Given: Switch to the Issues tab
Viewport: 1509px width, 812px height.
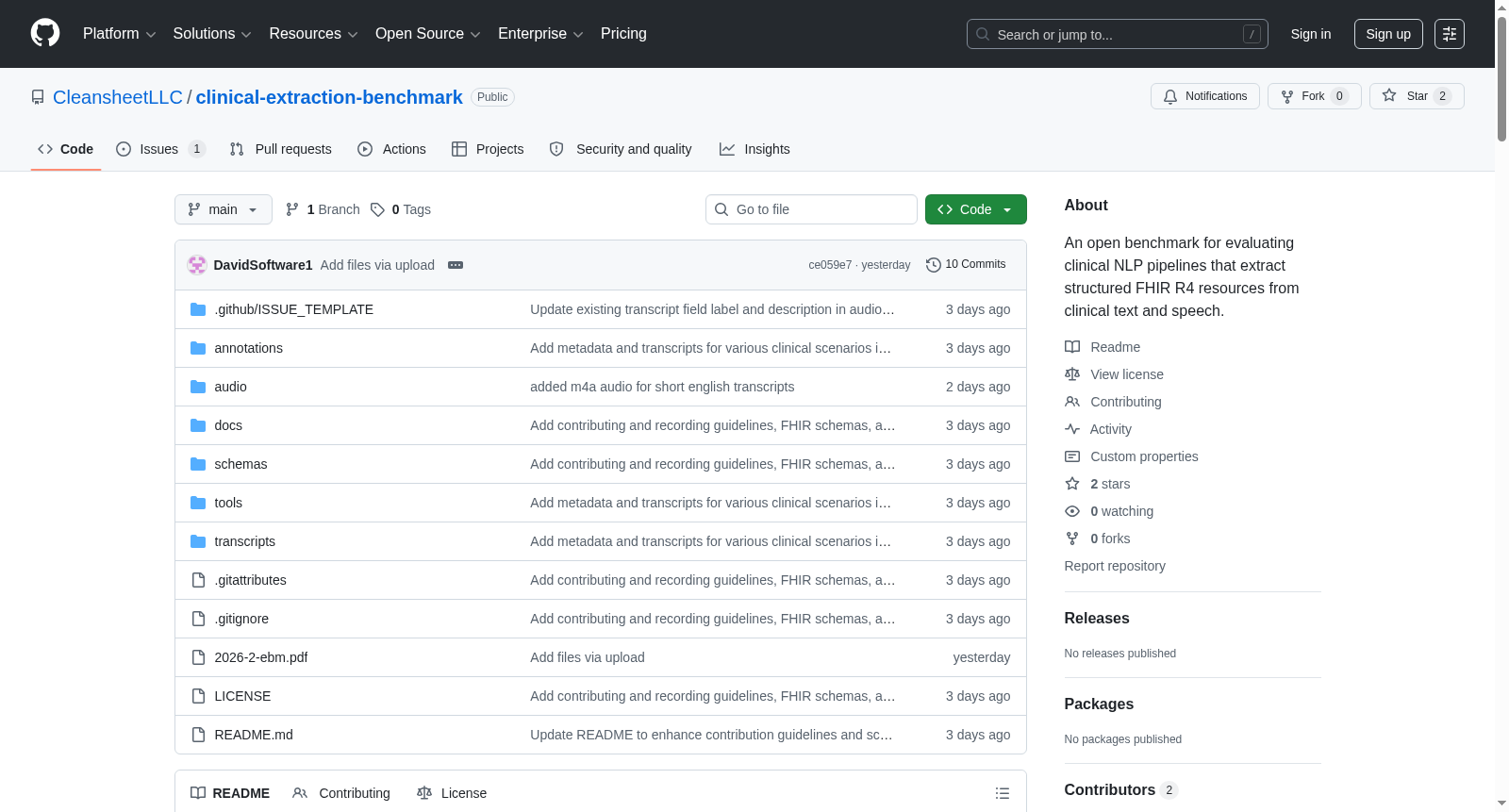Looking at the screenshot, I should 160,149.
